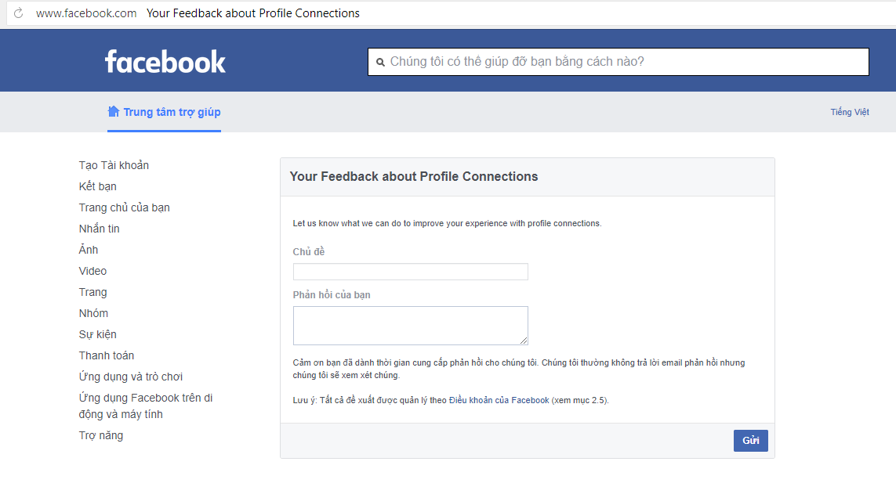Open Trợ năng help topic
Image resolution: width=896 pixels, height=494 pixels.
[x=101, y=436]
